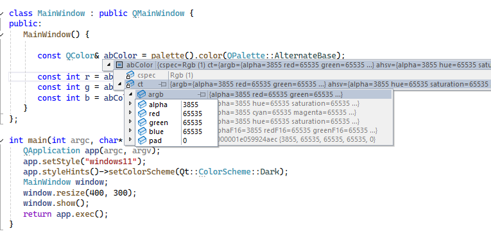The image size is (491, 245).
Task: Click the abColor variable in the declaration line
Action: 121,56
